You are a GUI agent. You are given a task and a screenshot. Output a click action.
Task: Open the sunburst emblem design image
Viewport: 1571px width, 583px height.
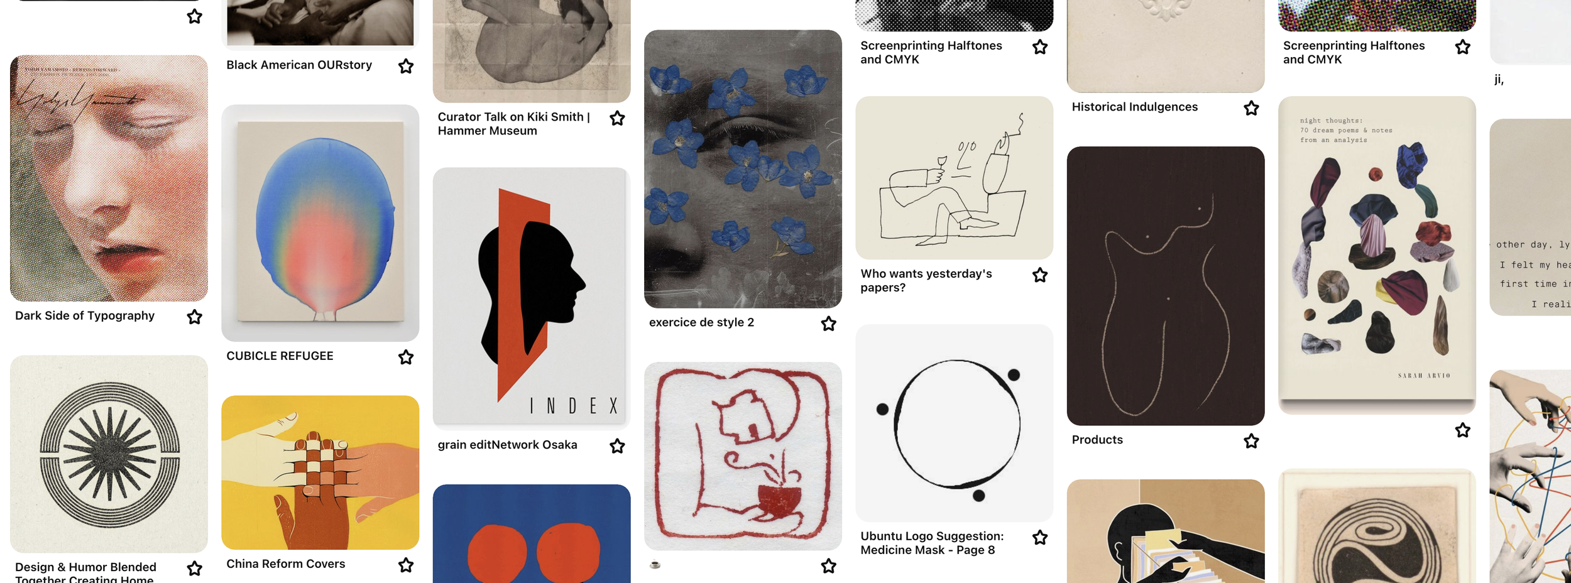[x=109, y=454]
